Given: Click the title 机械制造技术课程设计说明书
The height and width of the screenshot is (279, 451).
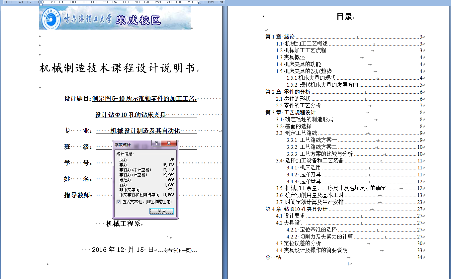Looking at the screenshot, I should tap(118, 68).
